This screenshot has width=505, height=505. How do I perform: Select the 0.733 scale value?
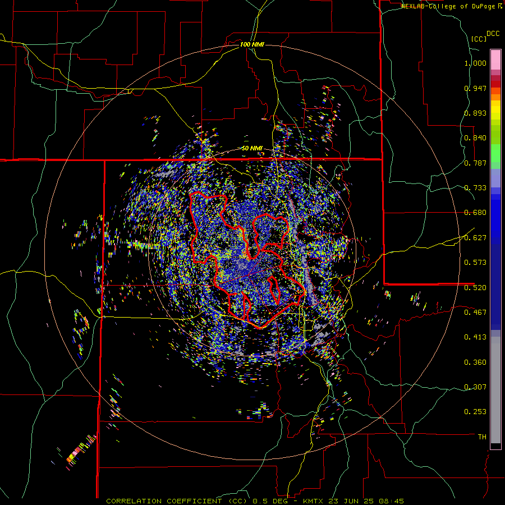point(475,188)
